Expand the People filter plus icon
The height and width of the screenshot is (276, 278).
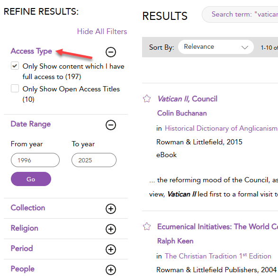(111, 270)
